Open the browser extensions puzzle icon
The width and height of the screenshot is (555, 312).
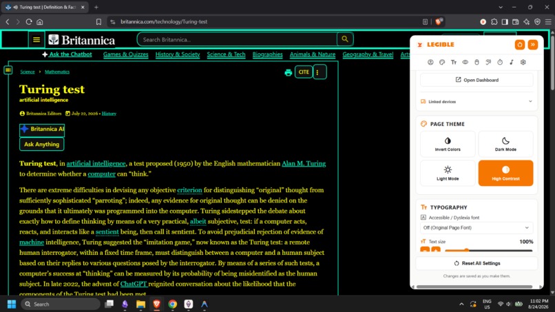tap(494, 22)
